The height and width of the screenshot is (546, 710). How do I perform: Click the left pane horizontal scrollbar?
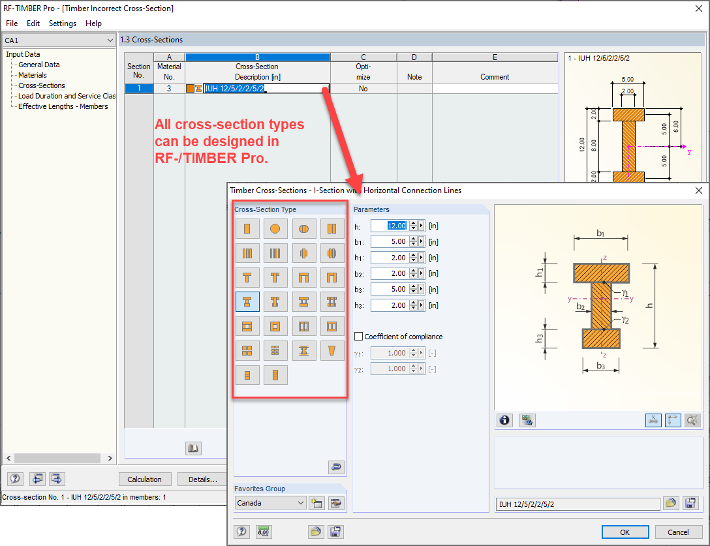(x=59, y=458)
